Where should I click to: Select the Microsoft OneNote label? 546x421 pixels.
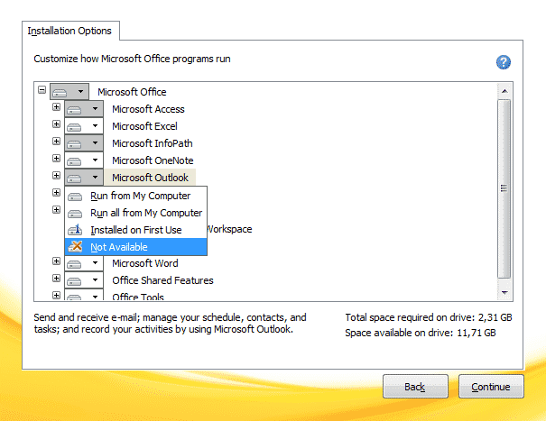[153, 160]
